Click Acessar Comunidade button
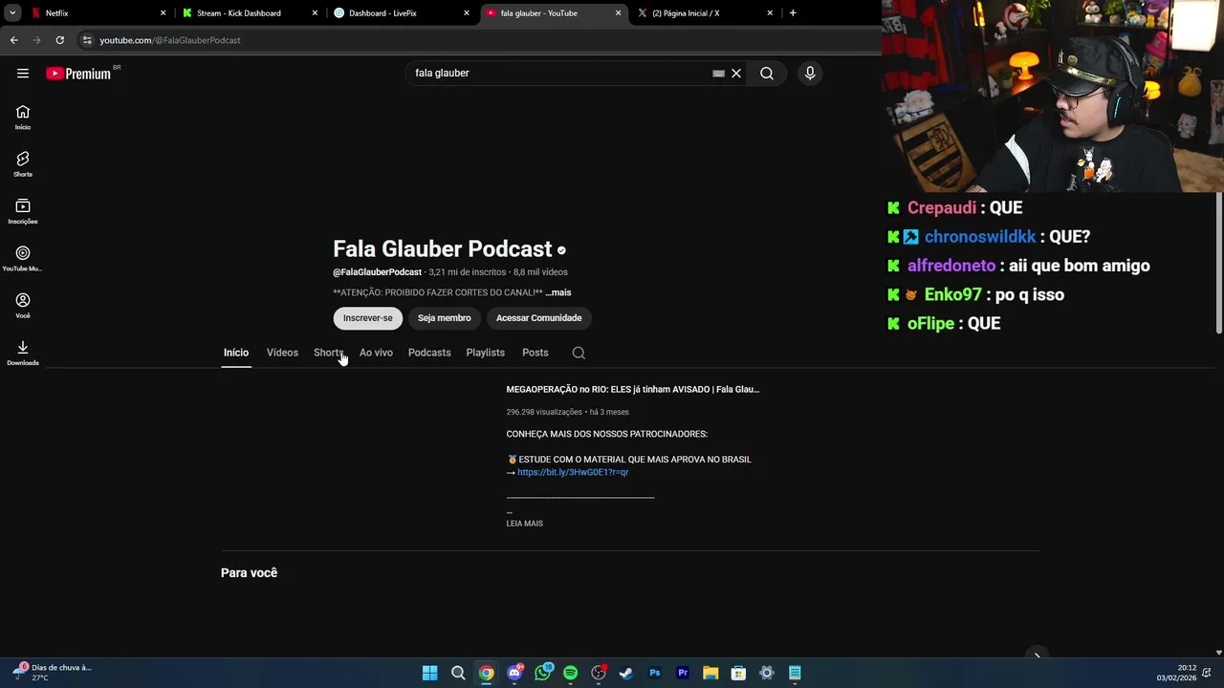The height and width of the screenshot is (688, 1224). pos(538,318)
